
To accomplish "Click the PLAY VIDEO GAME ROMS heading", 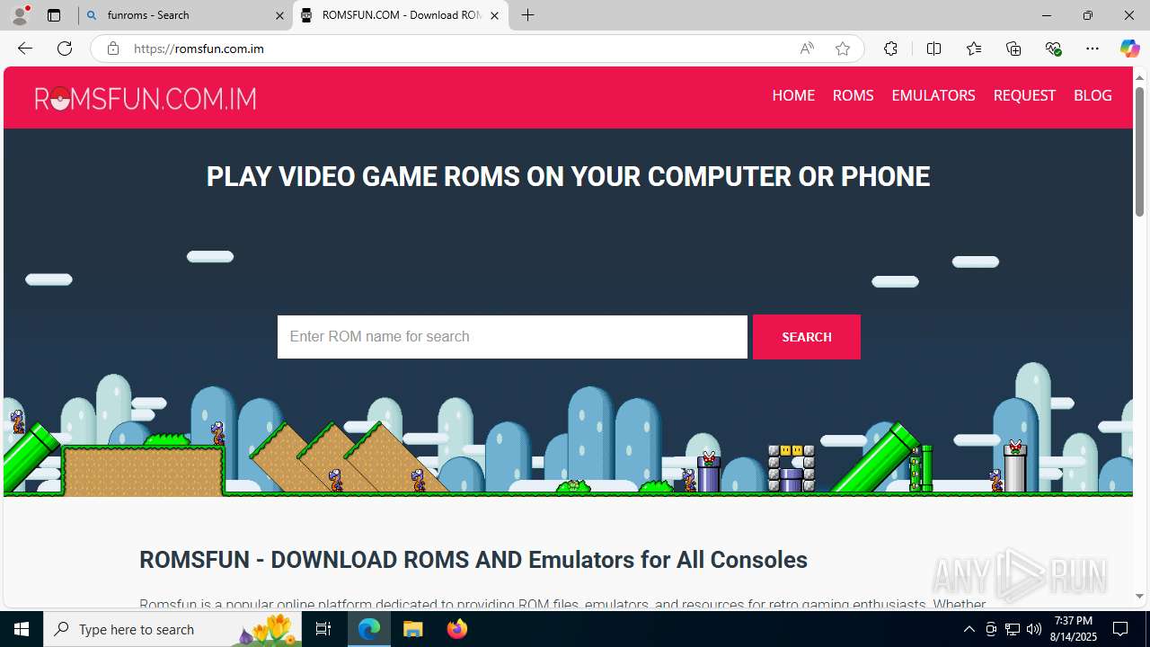I will click(568, 176).
